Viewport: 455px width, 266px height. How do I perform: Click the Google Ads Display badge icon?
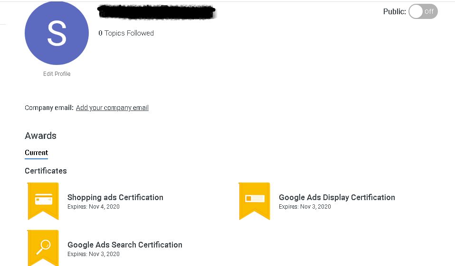[254, 201]
